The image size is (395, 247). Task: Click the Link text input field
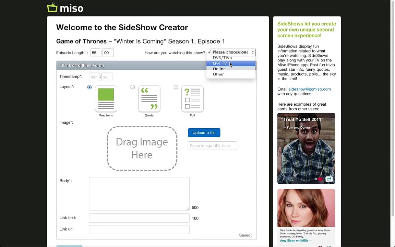[139, 218]
